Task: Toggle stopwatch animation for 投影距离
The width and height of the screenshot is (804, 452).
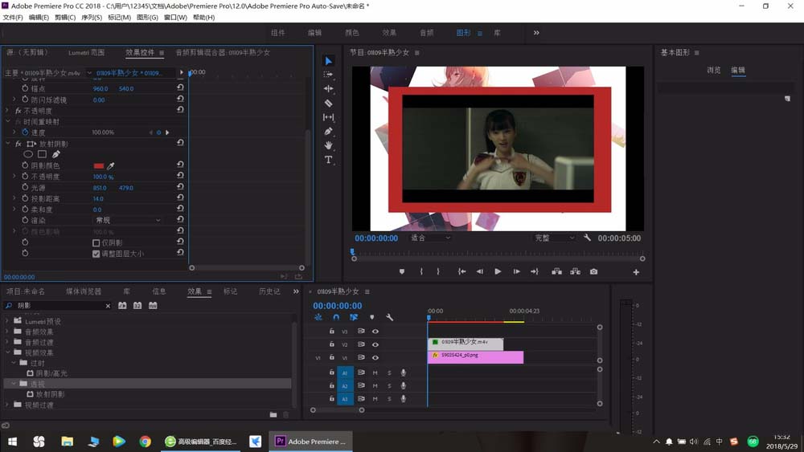Action: click(25, 198)
